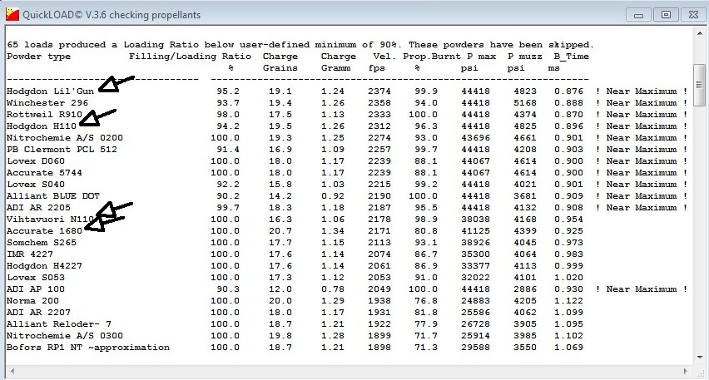
Task: Click the horizontal scrollbar right arrow
Action: coord(686,372)
